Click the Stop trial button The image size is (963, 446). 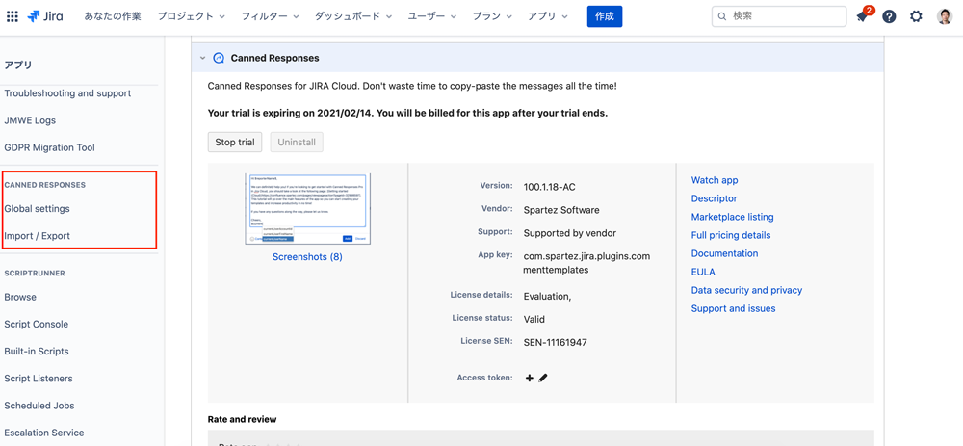pyautogui.click(x=235, y=142)
